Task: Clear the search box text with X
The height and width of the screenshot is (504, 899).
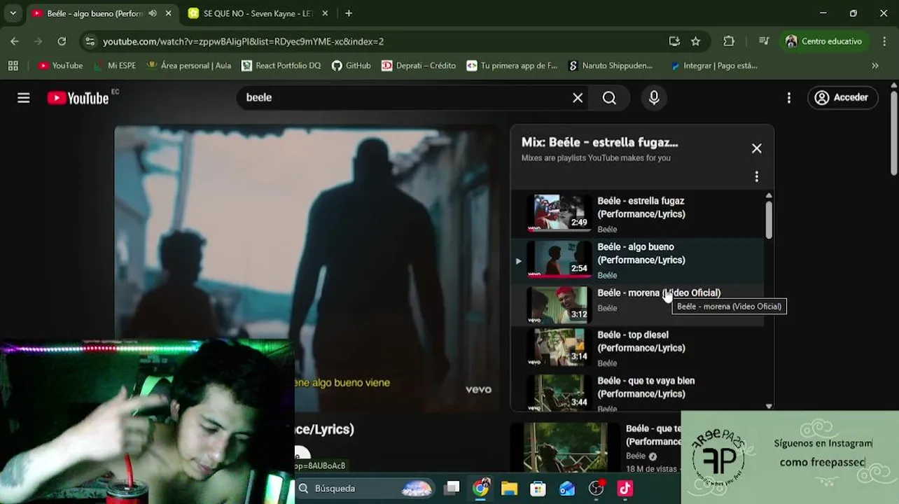Action: 578,98
